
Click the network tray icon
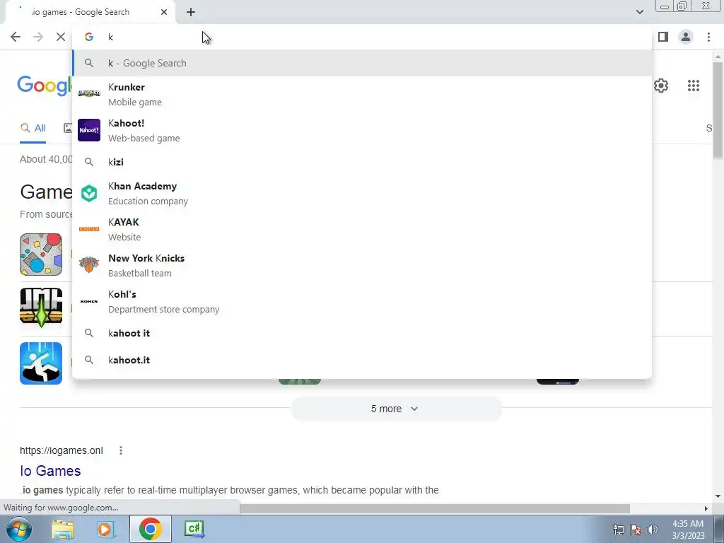(x=618, y=530)
